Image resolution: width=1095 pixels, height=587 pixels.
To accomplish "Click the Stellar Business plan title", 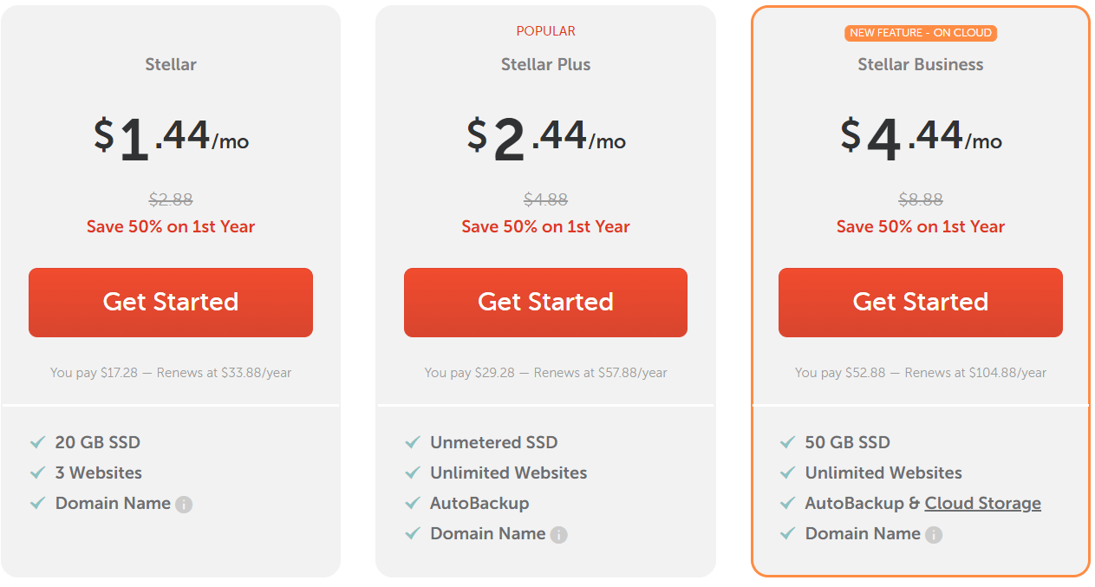I will point(921,64).
